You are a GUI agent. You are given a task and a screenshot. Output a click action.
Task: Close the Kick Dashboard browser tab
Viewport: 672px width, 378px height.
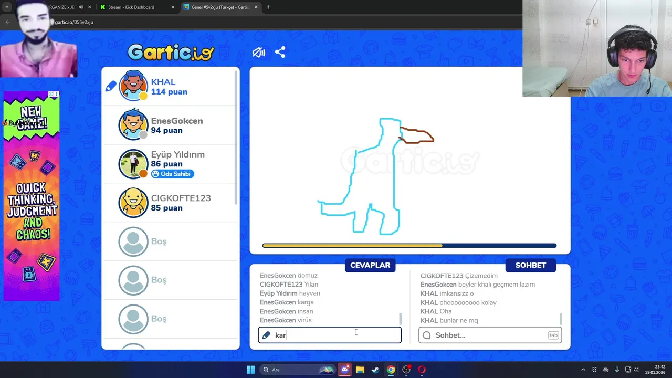(173, 7)
